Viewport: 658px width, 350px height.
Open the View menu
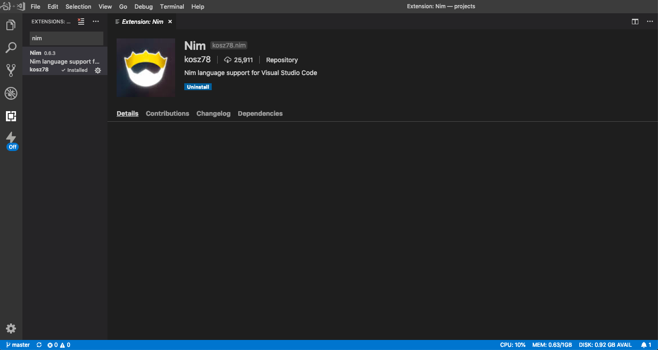105,6
